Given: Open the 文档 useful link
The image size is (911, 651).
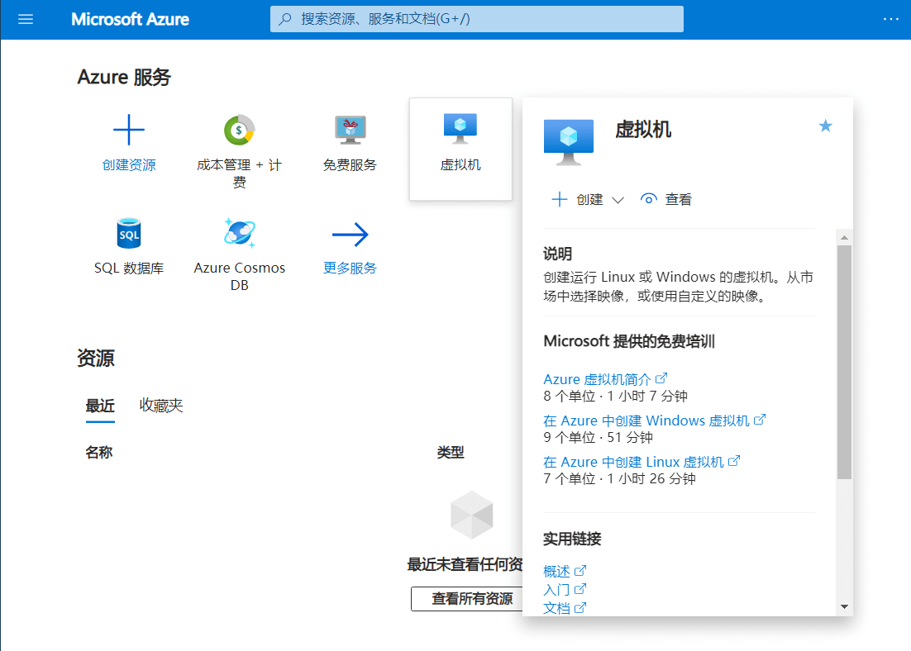Looking at the screenshot, I should [x=556, y=608].
